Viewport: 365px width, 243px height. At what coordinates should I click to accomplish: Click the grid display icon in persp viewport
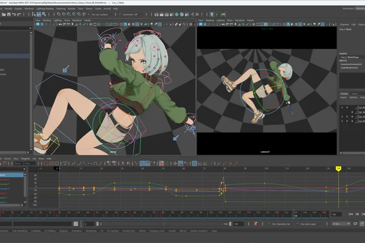[x=91, y=24]
